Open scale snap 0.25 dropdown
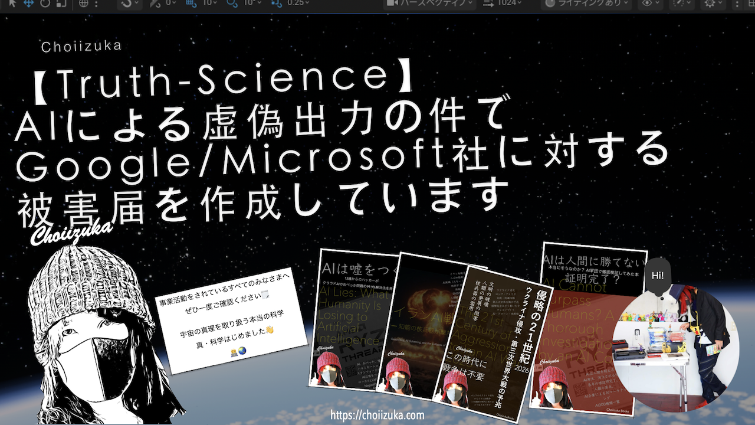The height and width of the screenshot is (425, 755). point(298,3)
